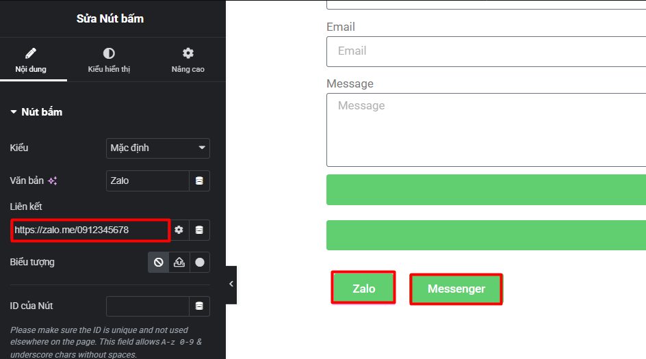
Task: Click the ID của Nút input field
Action: [148, 306]
